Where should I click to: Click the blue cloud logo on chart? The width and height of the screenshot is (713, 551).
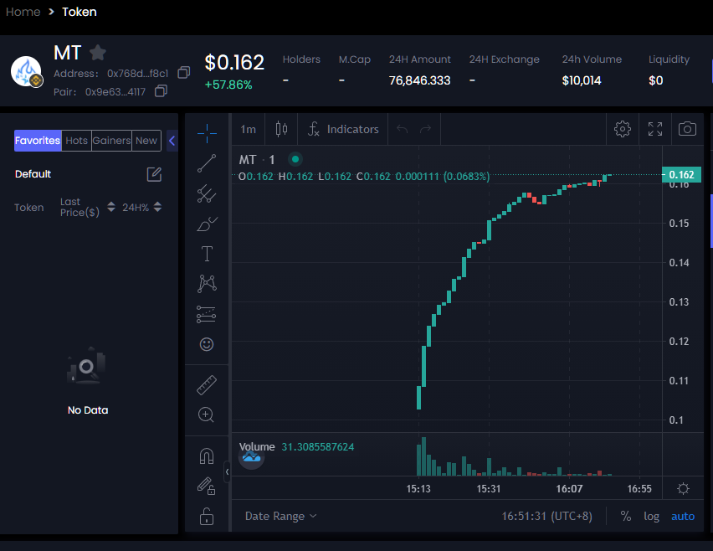click(x=251, y=457)
